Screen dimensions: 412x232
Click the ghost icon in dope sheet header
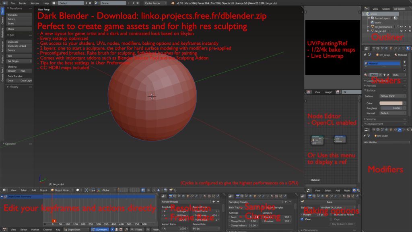pyautogui.click(x=117, y=230)
